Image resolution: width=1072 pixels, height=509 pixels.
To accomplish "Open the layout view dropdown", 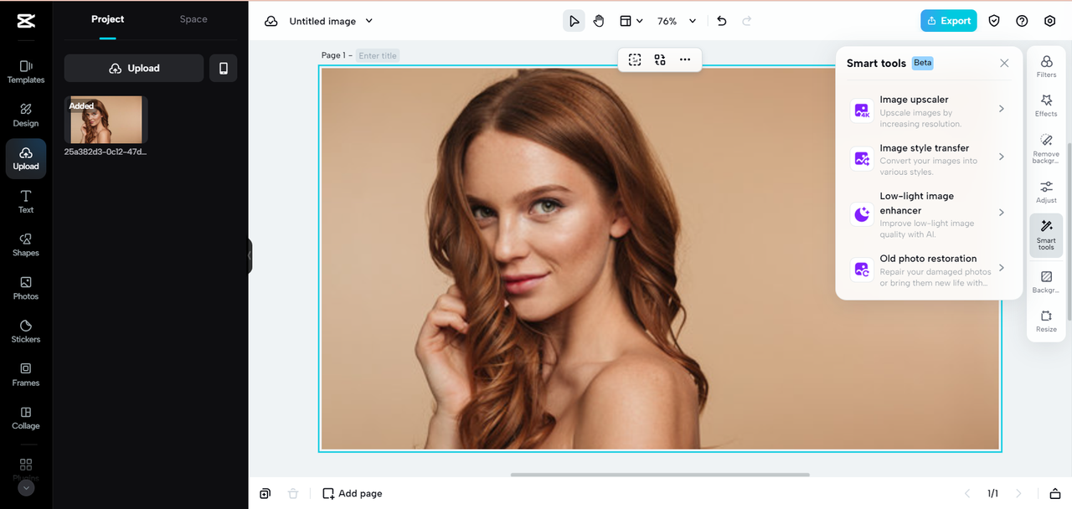I will click(631, 21).
